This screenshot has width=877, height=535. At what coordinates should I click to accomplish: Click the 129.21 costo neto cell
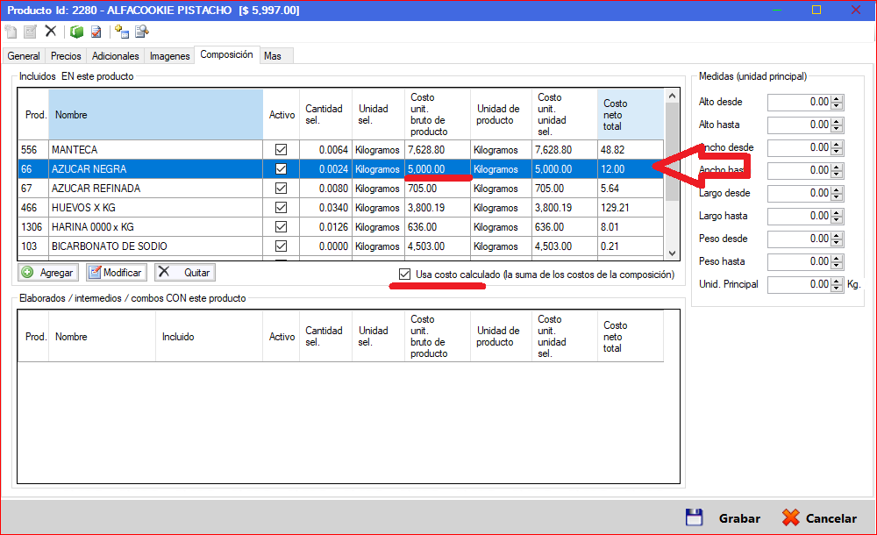[631, 208]
